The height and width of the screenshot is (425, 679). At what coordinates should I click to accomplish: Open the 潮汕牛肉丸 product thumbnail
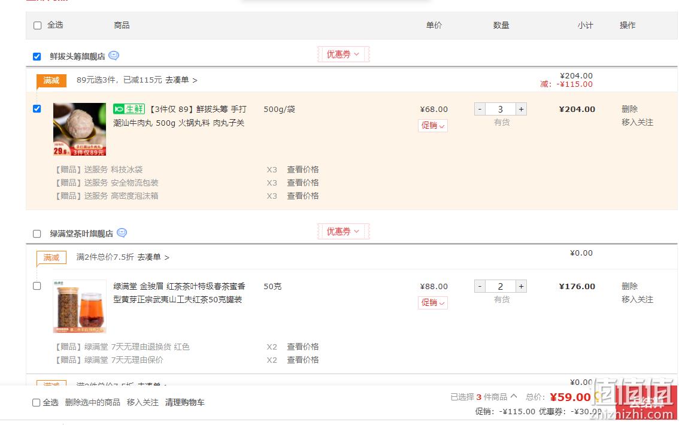tap(80, 129)
